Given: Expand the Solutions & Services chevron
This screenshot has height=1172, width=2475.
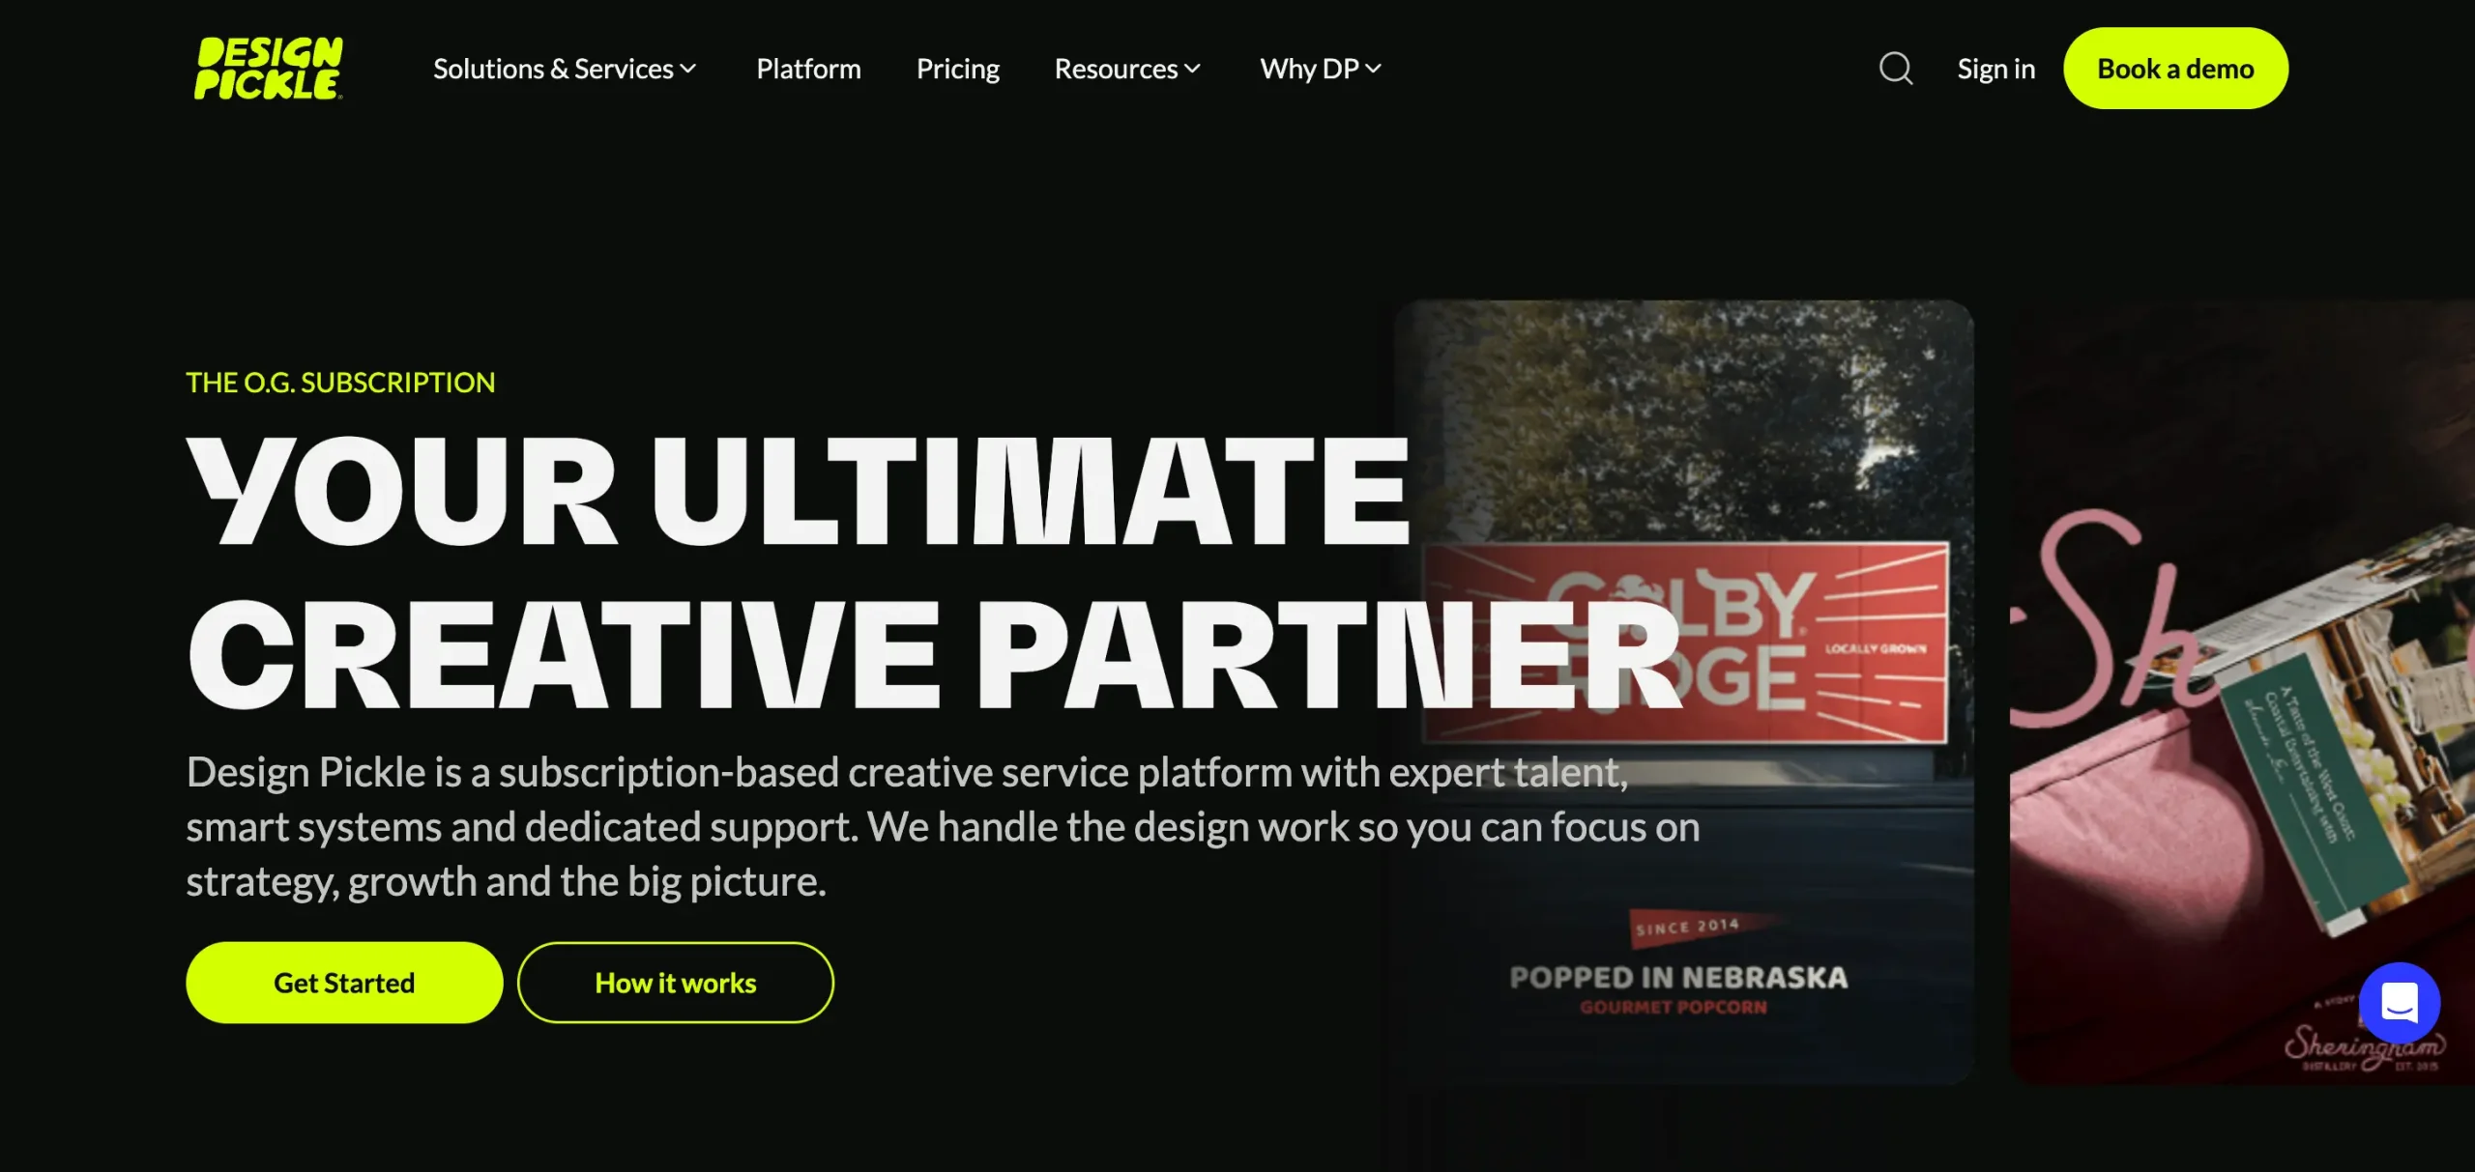Looking at the screenshot, I should point(687,69).
